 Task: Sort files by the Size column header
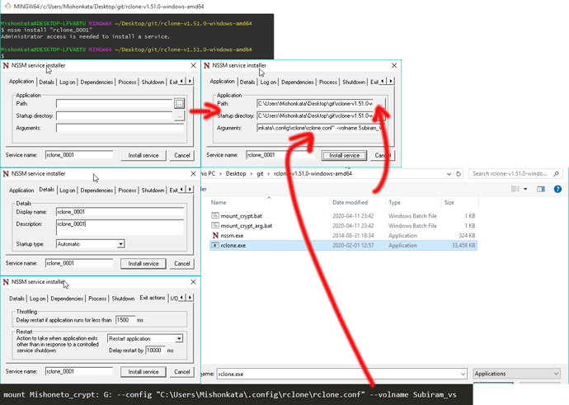point(449,203)
